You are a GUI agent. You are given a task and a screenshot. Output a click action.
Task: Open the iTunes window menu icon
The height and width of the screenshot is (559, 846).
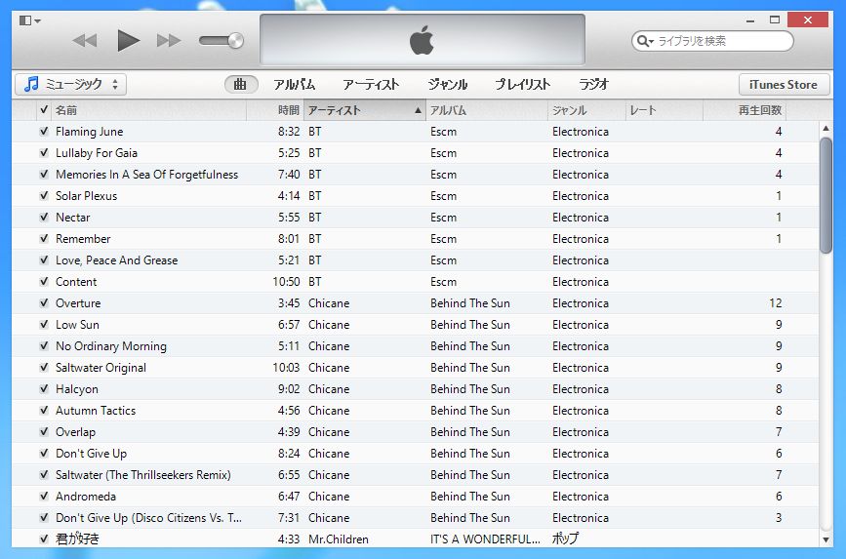coord(29,20)
